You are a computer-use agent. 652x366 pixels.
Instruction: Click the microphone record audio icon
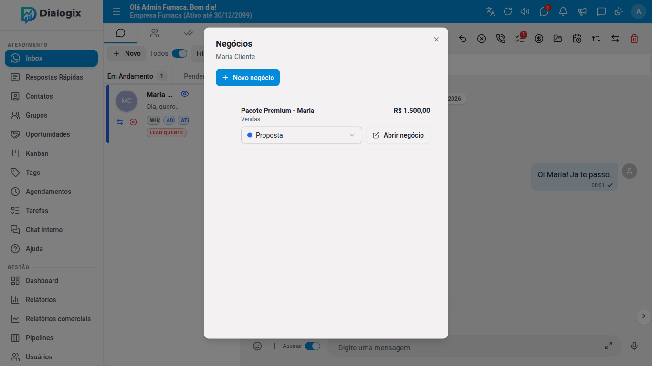pyautogui.click(x=634, y=346)
